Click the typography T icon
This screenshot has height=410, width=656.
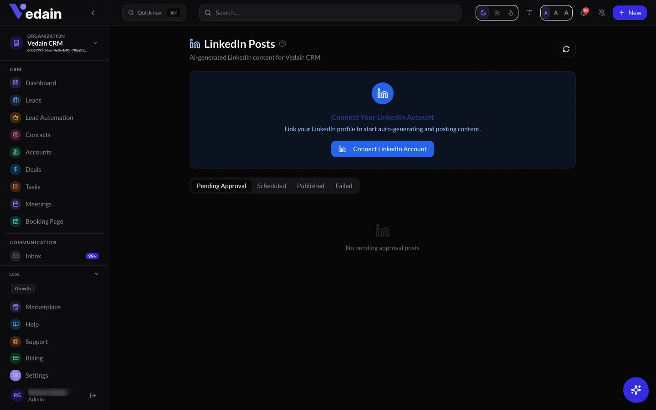529,13
